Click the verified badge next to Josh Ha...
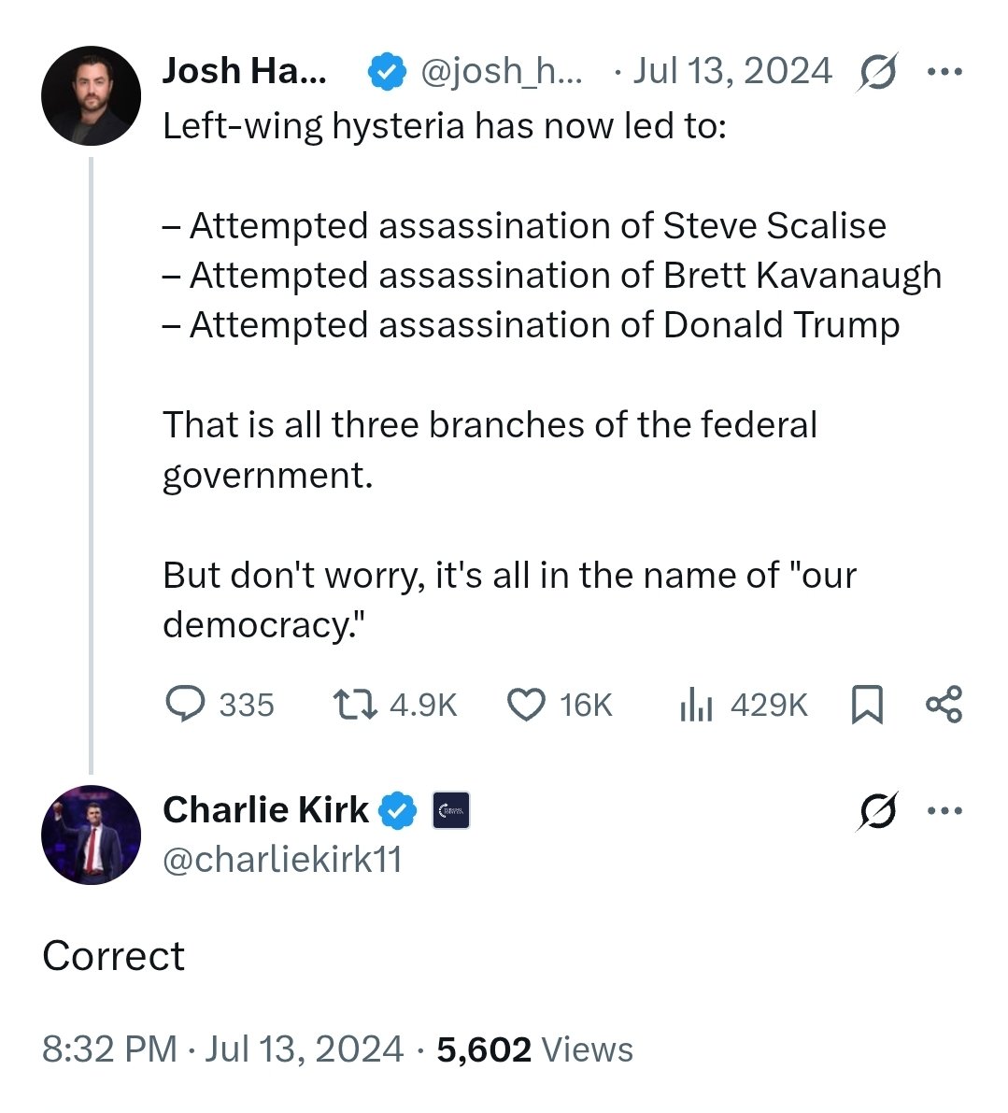 click(386, 72)
